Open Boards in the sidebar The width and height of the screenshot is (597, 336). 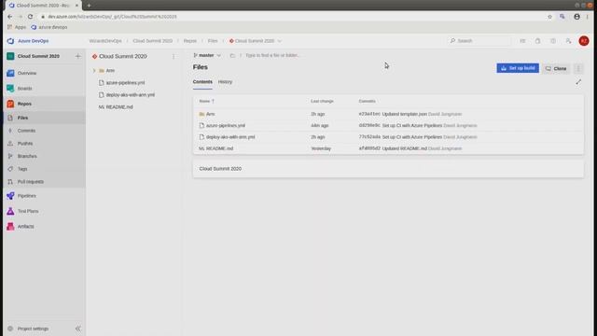[x=24, y=89]
